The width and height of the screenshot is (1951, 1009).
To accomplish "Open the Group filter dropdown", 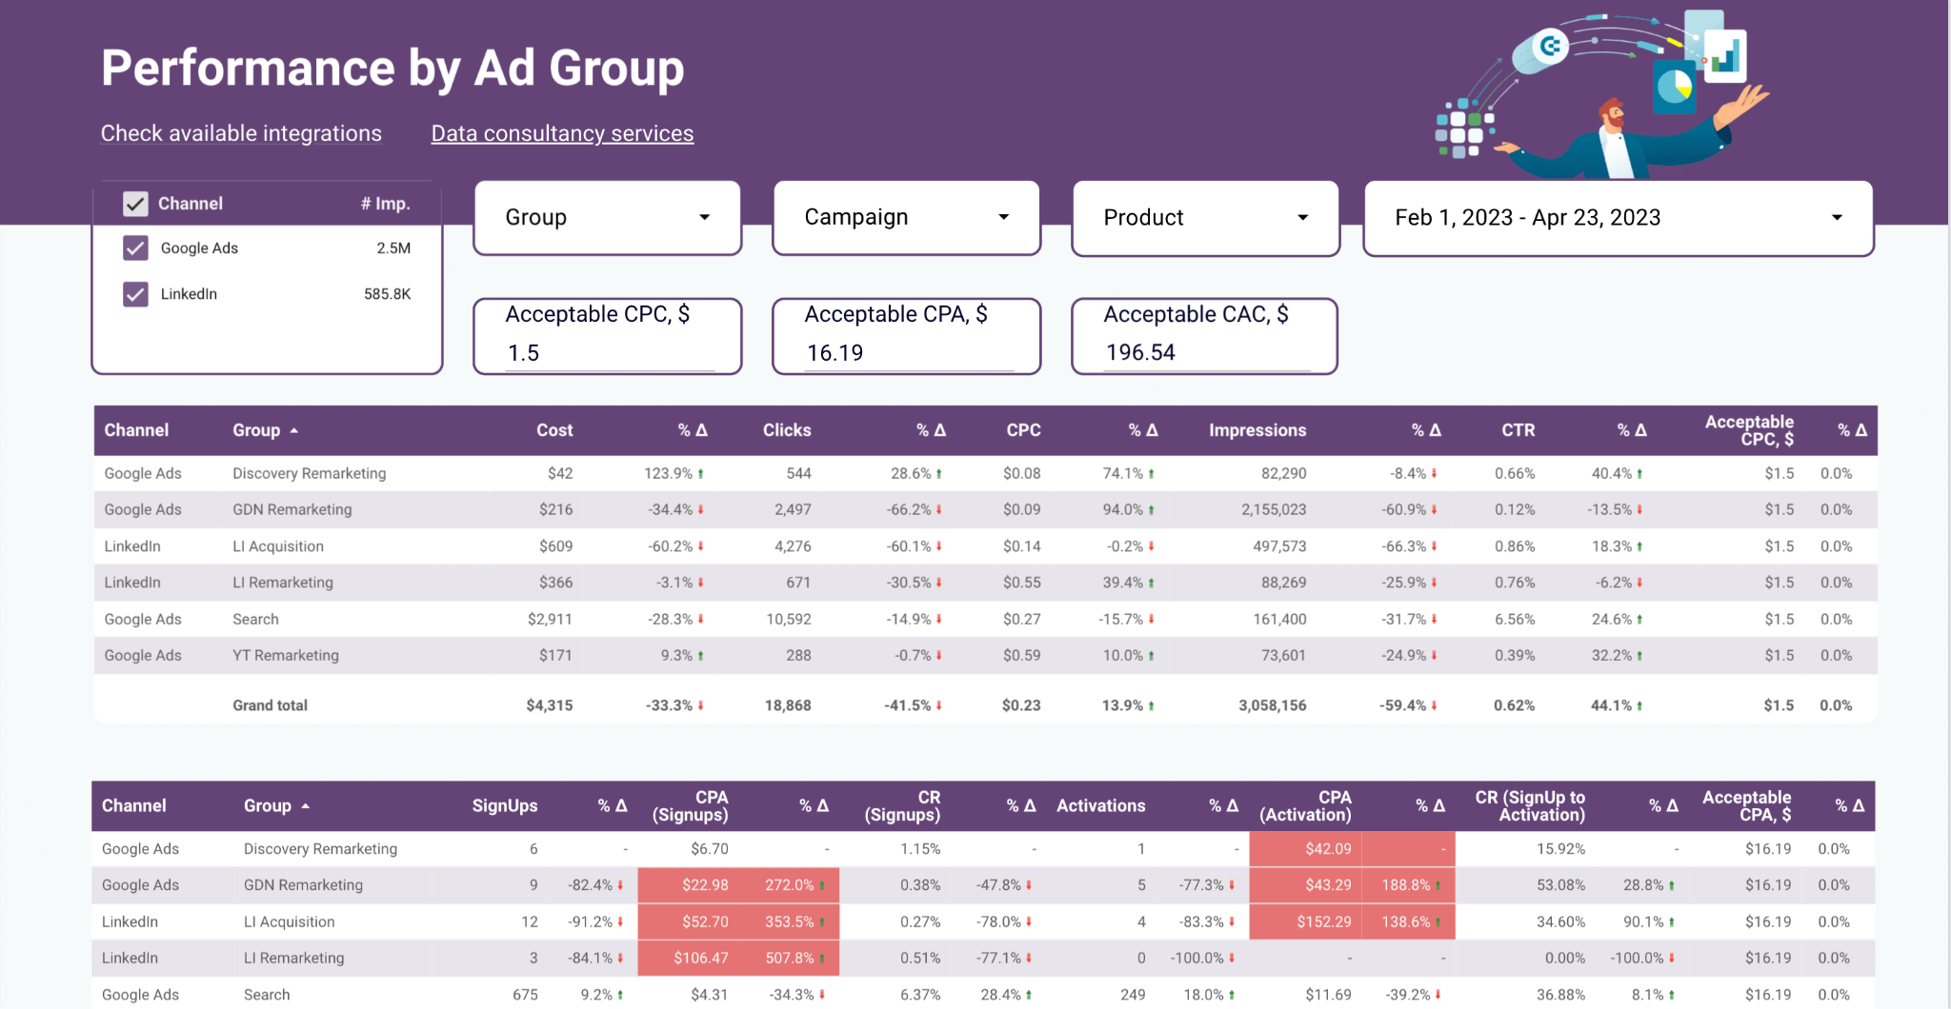I will click(607, 217).
